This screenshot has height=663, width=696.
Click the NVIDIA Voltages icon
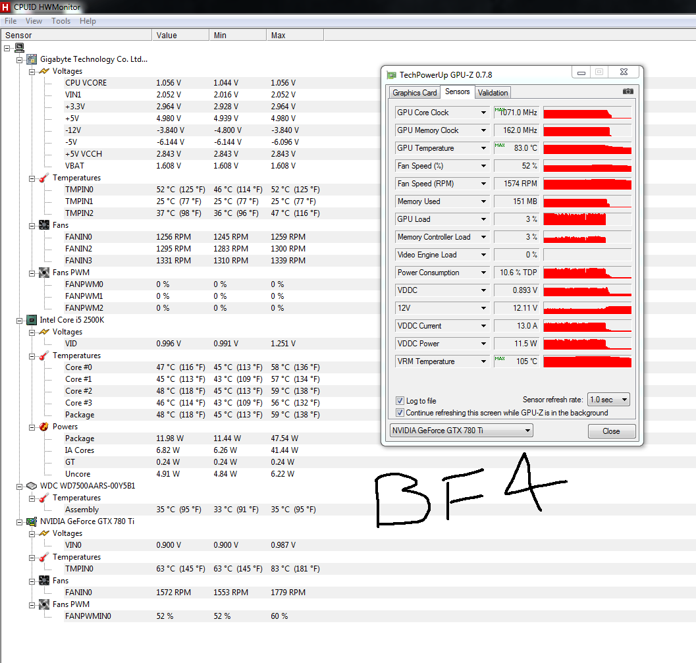tap(44, 533)
